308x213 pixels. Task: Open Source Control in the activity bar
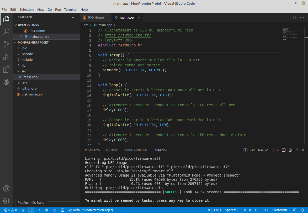pos(6,44)
